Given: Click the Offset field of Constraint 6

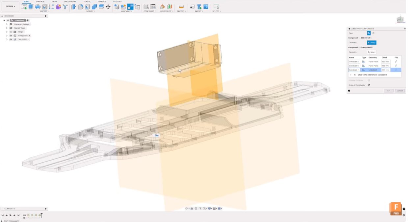Looking at the screenshot, I should pyautogui.click(x=385, y=66).
